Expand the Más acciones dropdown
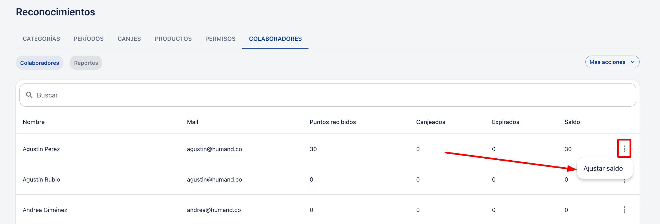The height and width of the screenshot is (224, 660). pos(612,62)
